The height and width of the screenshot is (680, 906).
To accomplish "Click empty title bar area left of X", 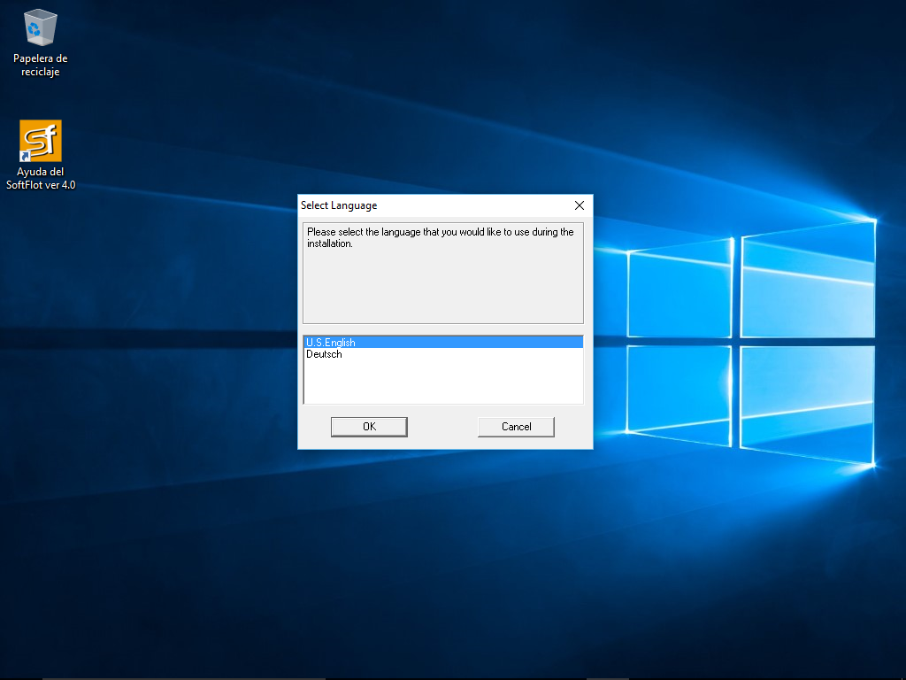I will click(x=478, y=205).
